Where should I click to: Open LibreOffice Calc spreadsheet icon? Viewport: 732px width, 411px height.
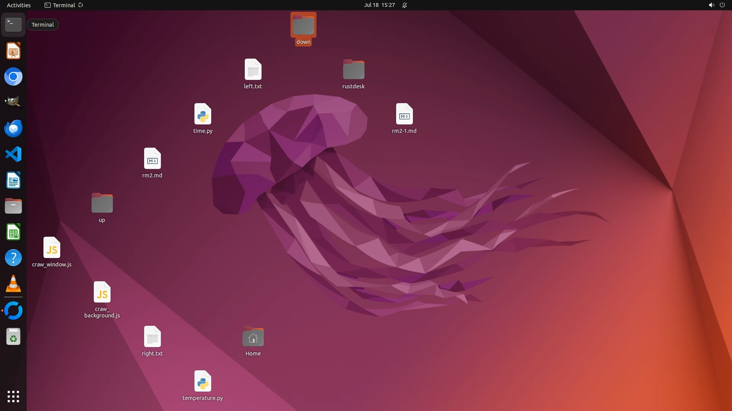[x=13, y=232]
